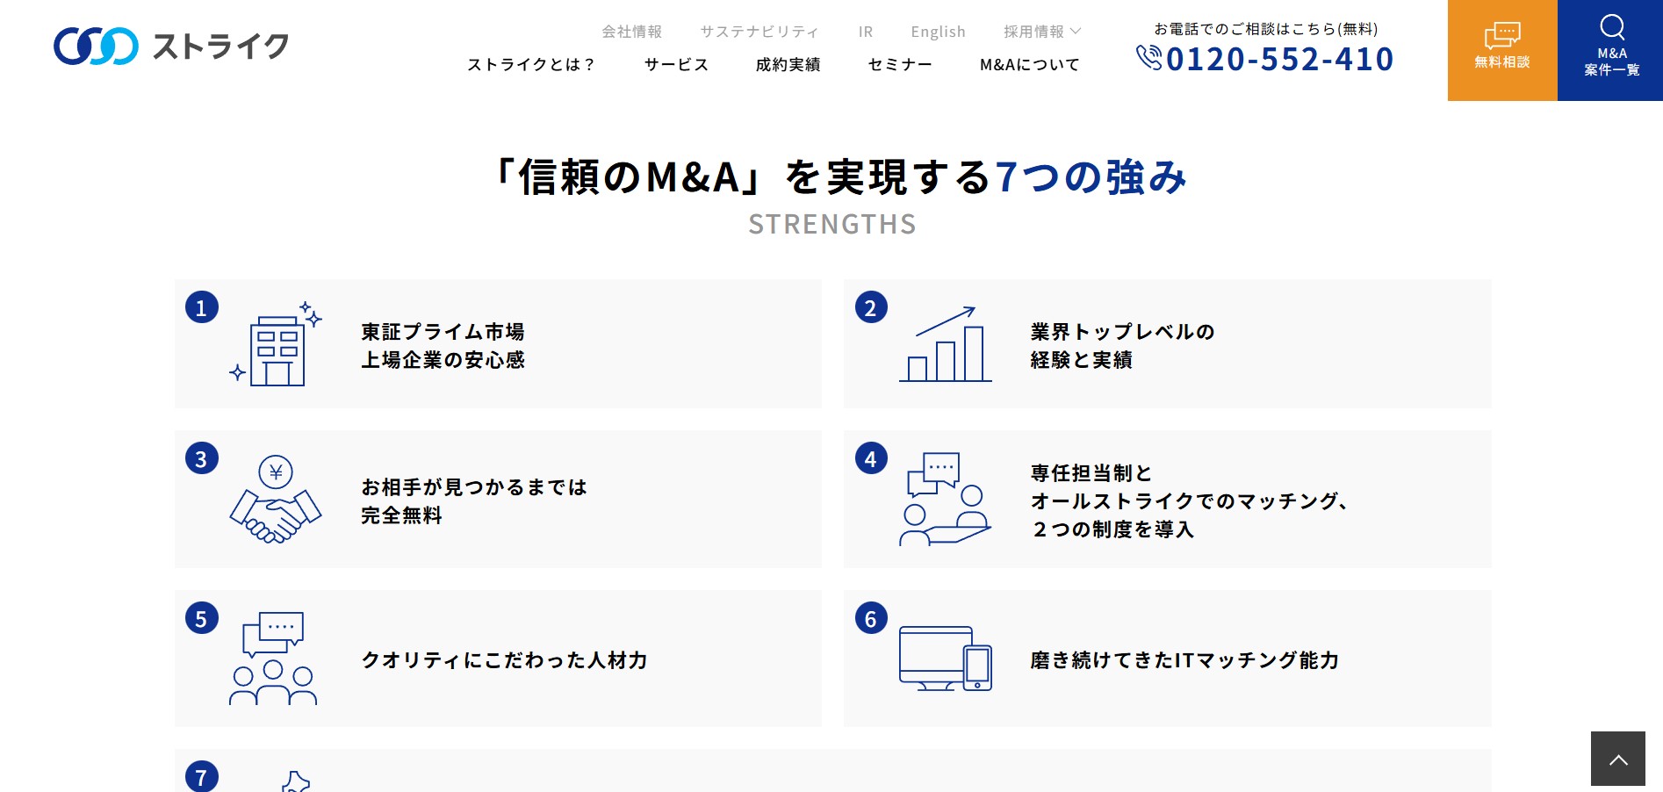
Task: Click the handshake yen icon for 完全無料
Action: pyautogui.click(x=276, y=499)
